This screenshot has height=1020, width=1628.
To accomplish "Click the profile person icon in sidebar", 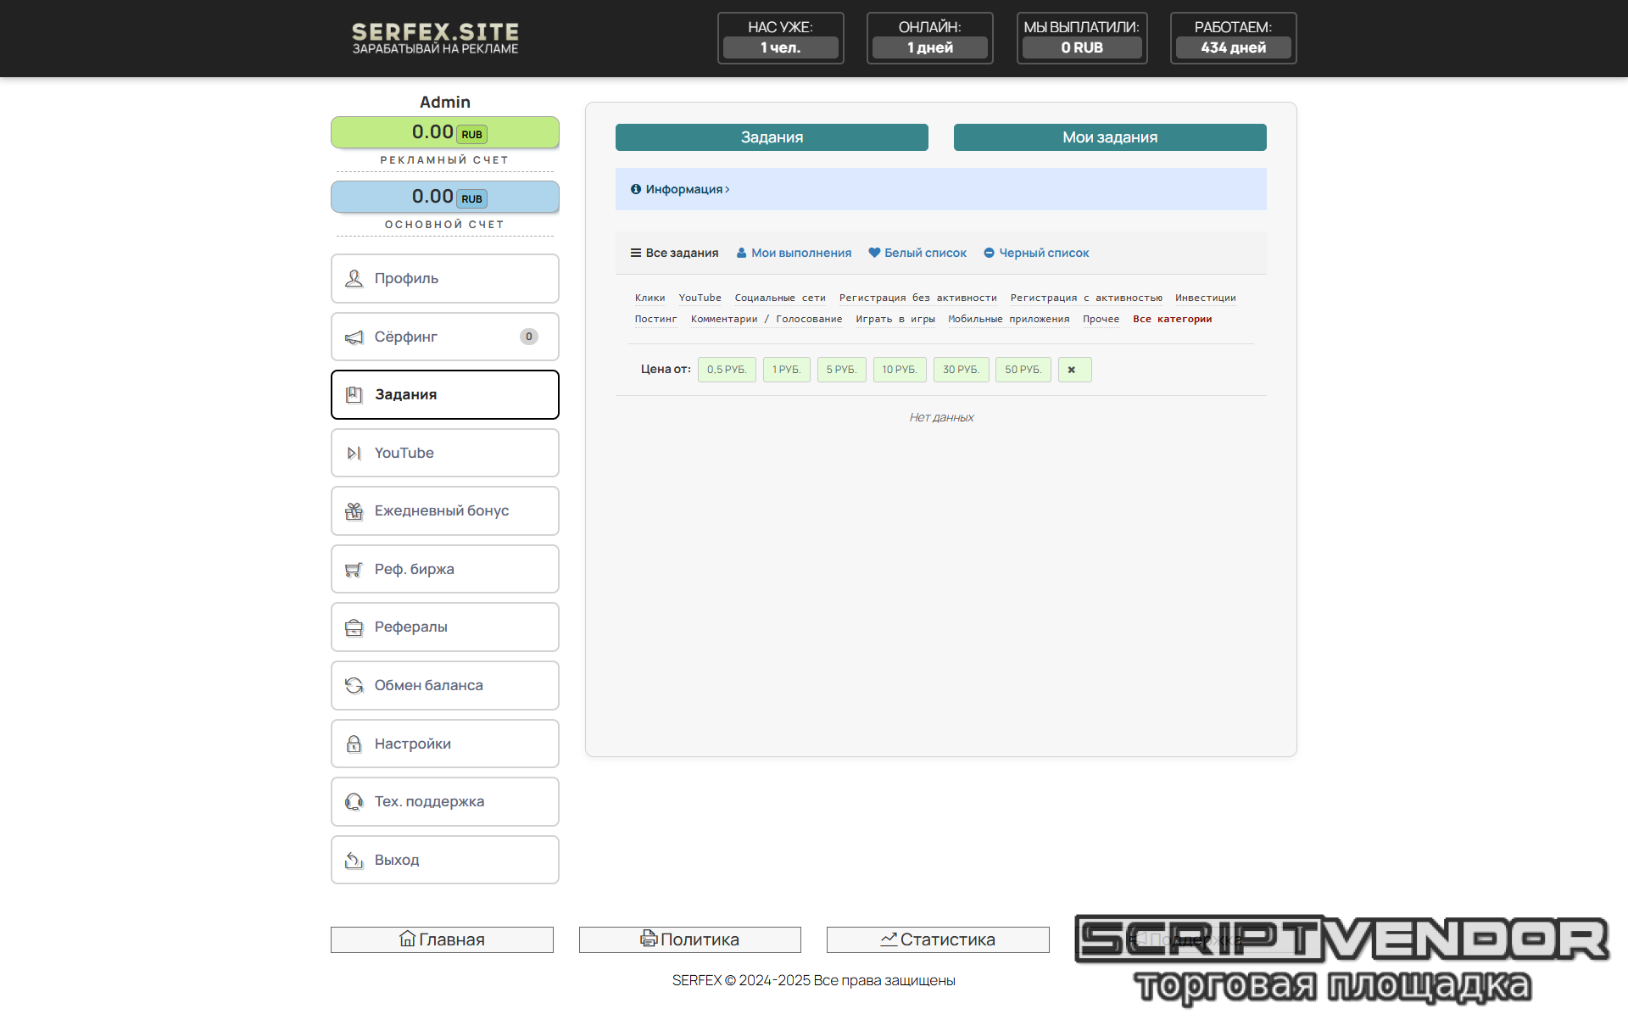I will pyautogui.click(x=354, y=278).
